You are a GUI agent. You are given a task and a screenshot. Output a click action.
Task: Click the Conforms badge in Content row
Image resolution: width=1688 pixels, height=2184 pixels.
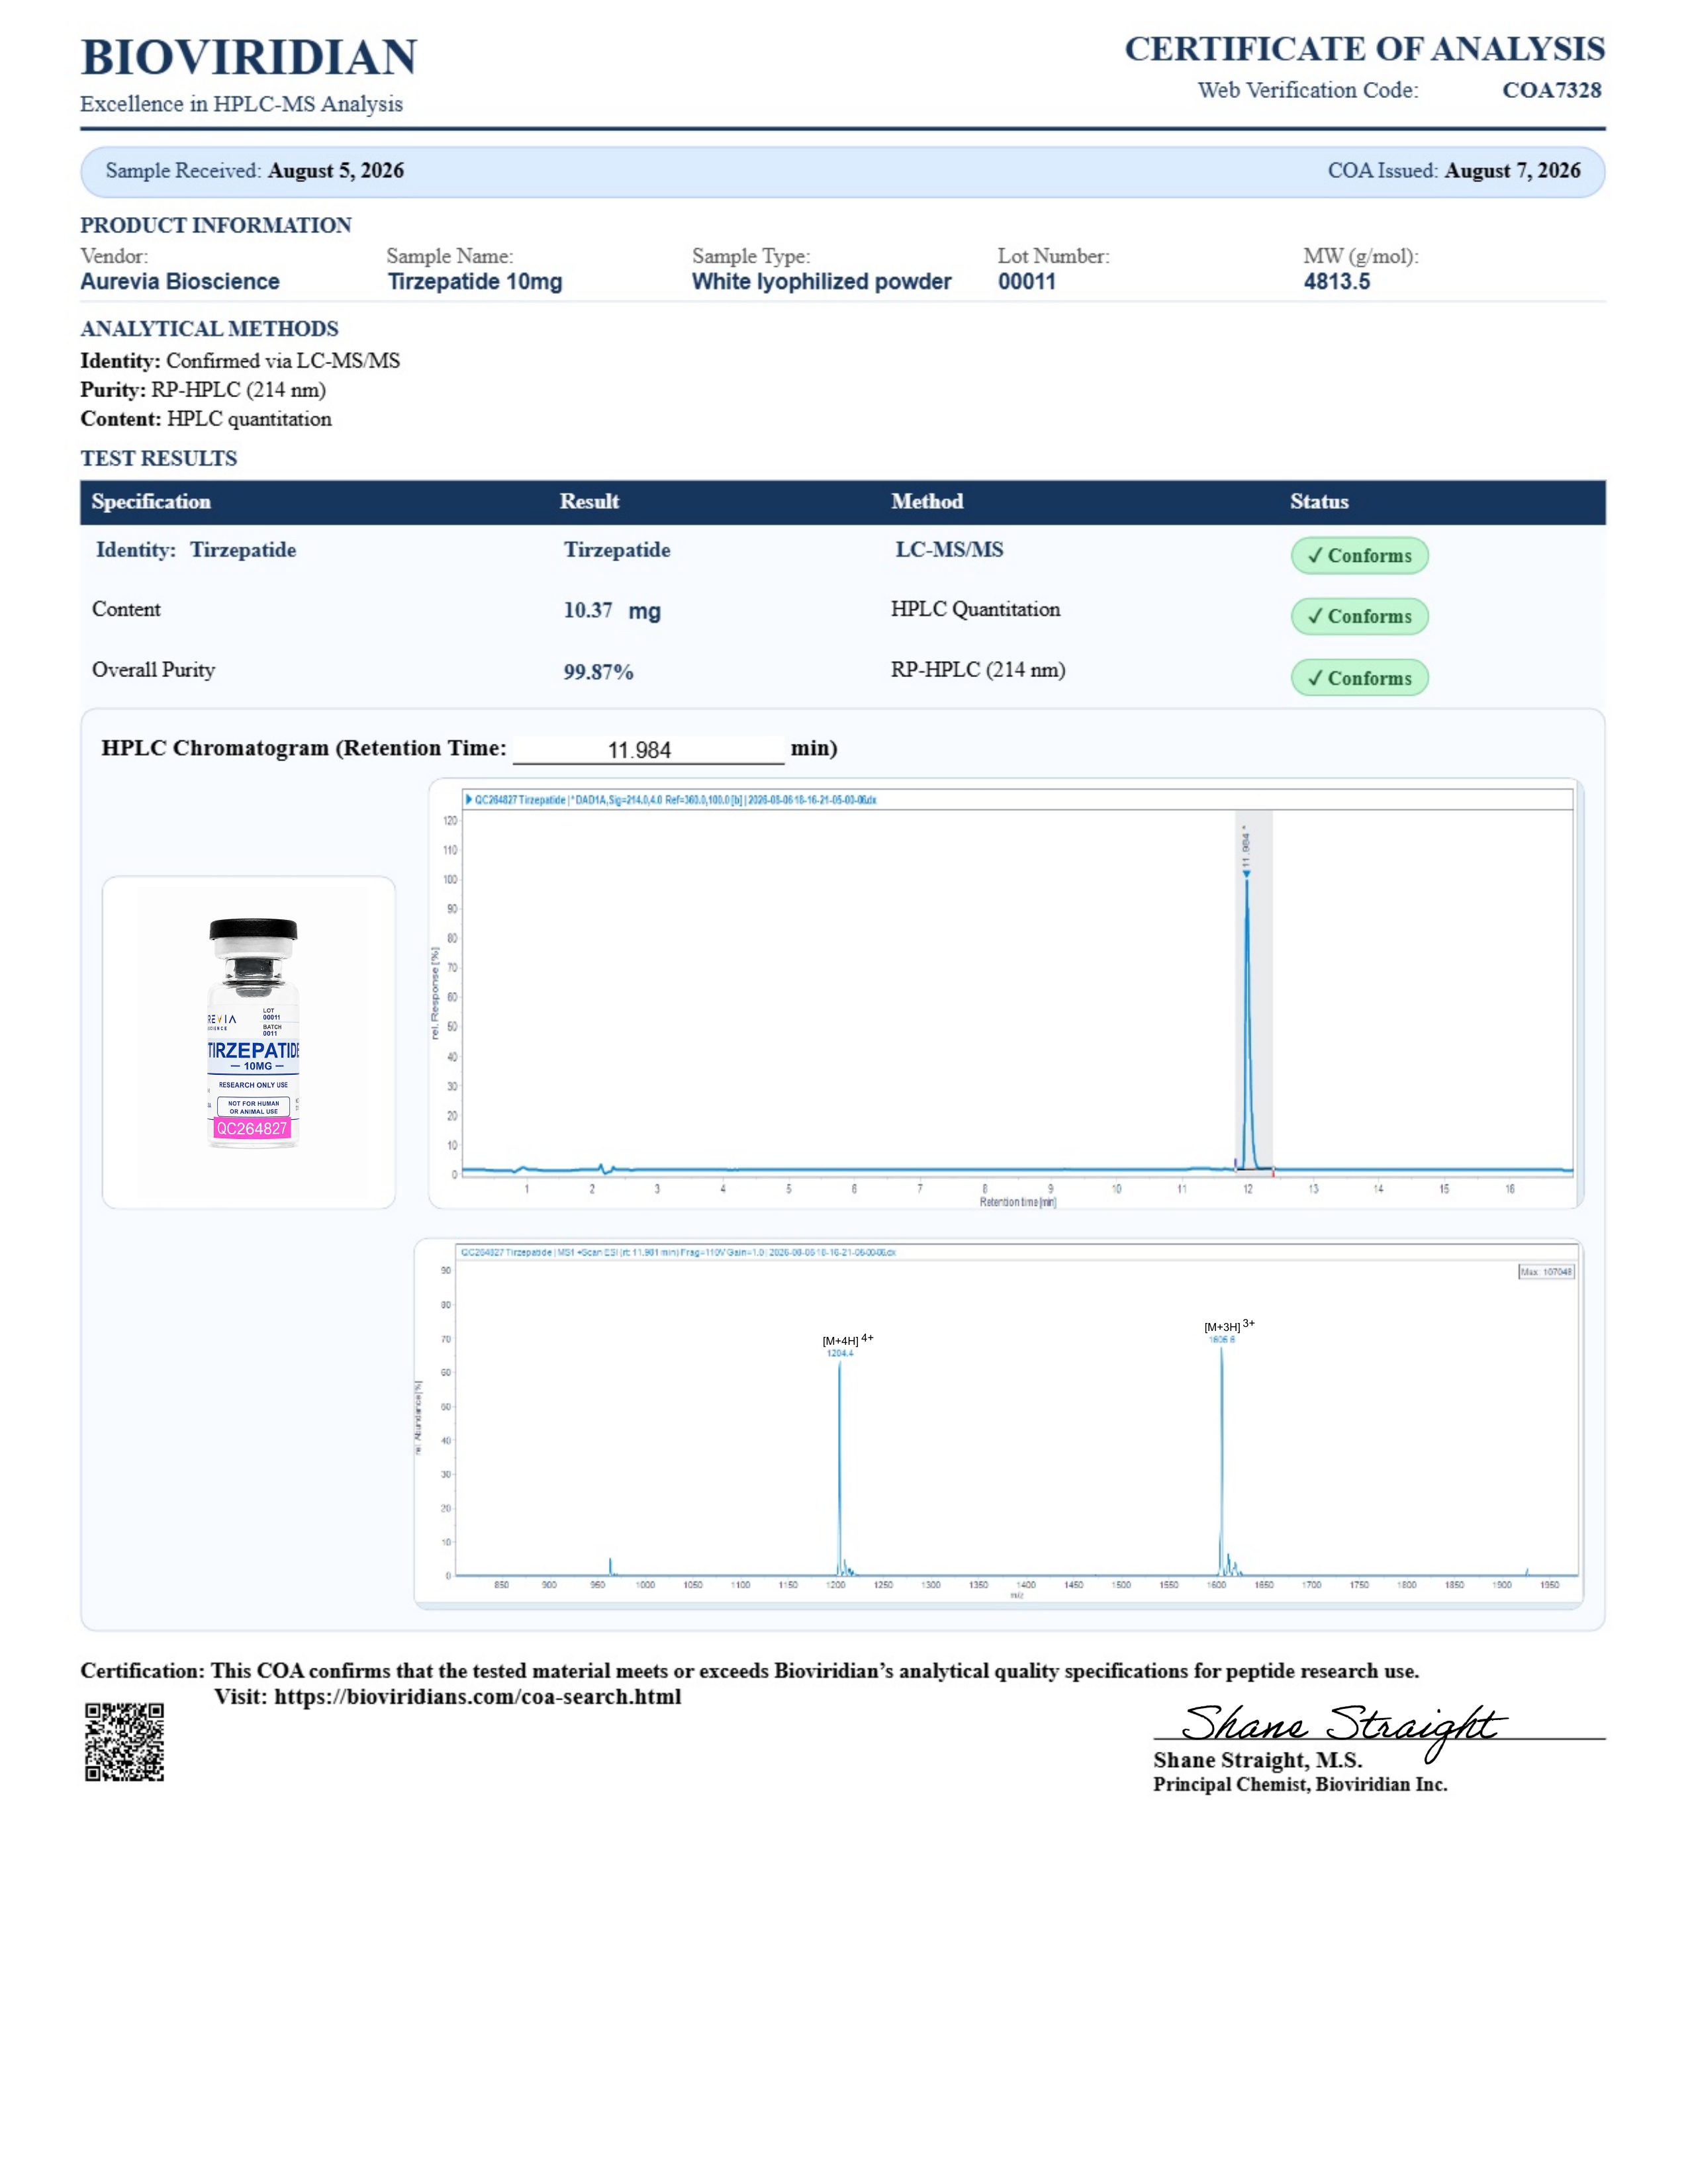point(1359,617)
